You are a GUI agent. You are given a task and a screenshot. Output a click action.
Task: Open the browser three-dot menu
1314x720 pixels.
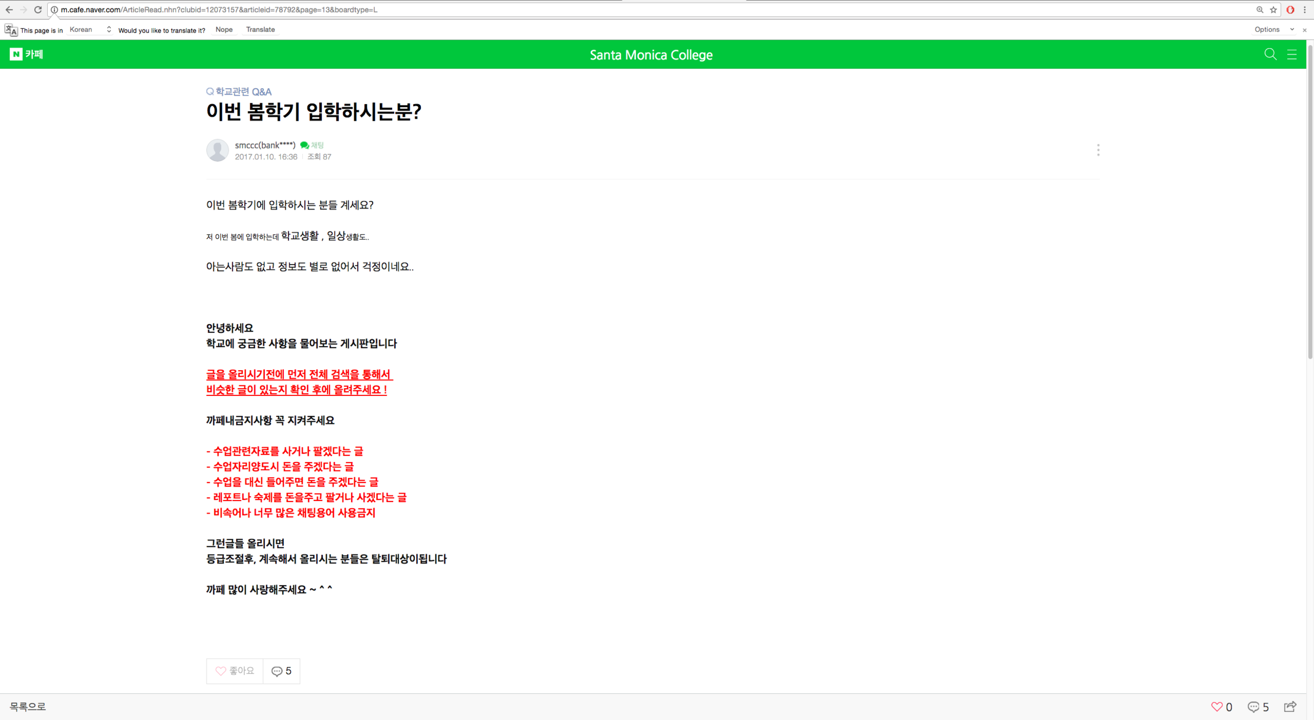click(1305, 10)
